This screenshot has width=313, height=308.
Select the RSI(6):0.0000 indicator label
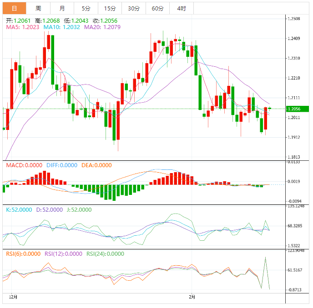(x=23, y=254)
